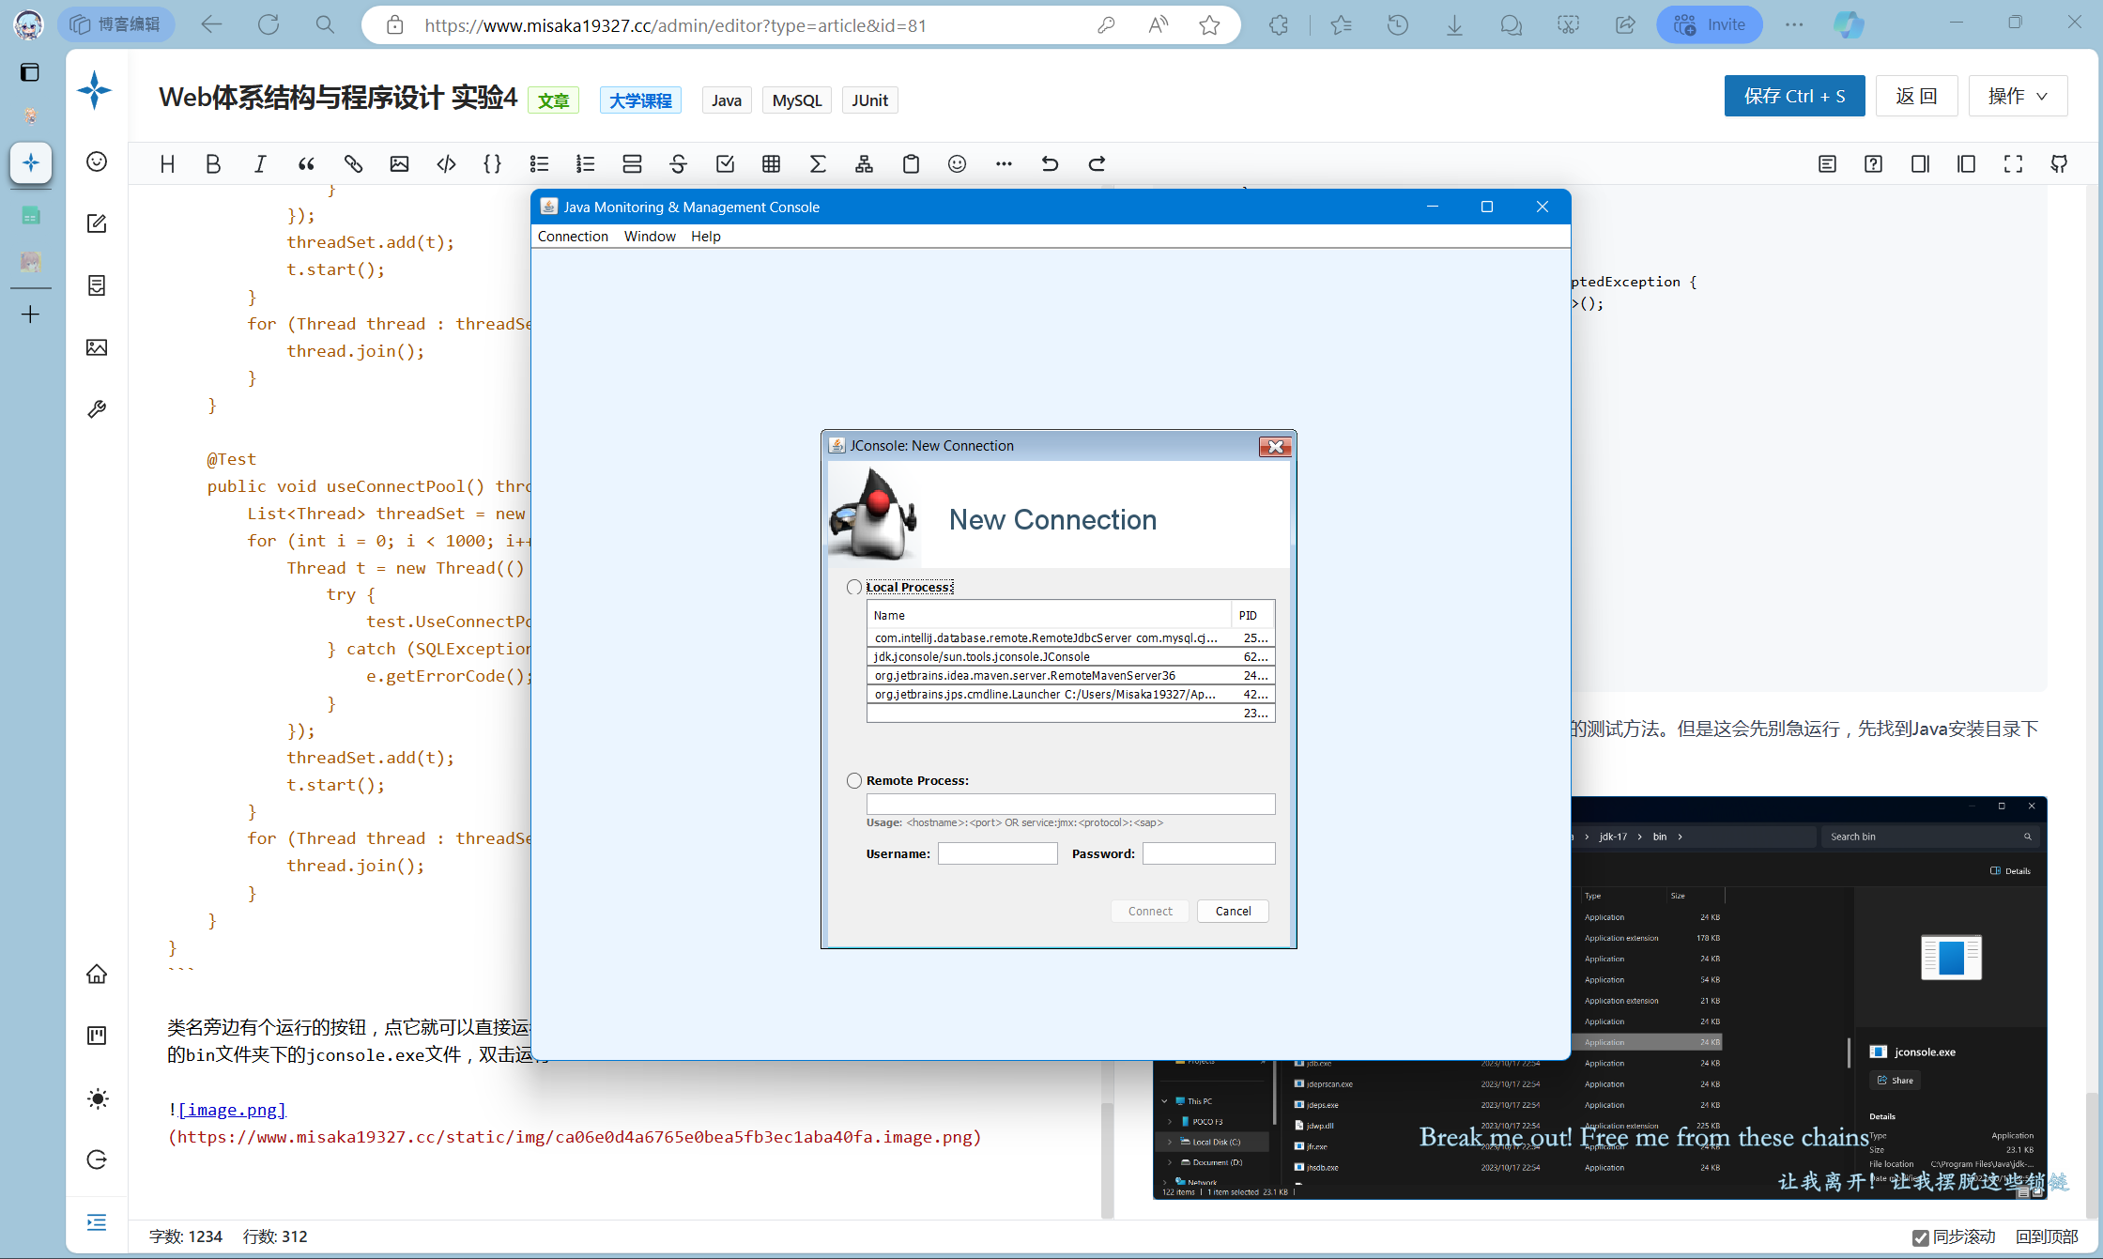Select jdk.jconsole JConsole process row
This screenshot has height=1259, width=2103.
click(x=1070, y=656)
